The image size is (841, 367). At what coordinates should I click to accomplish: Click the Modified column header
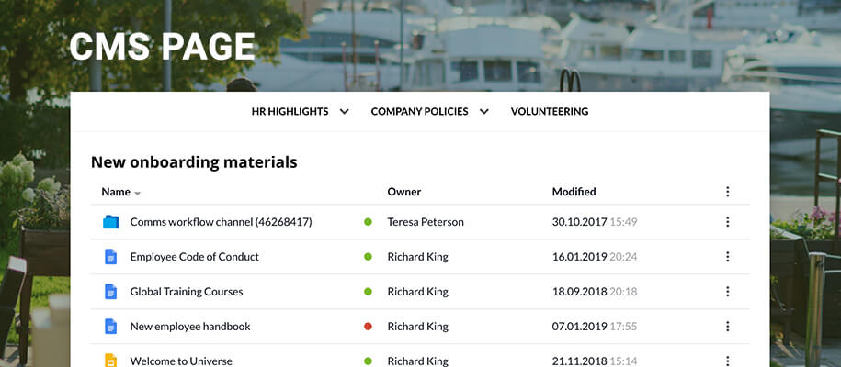(574, 192)
